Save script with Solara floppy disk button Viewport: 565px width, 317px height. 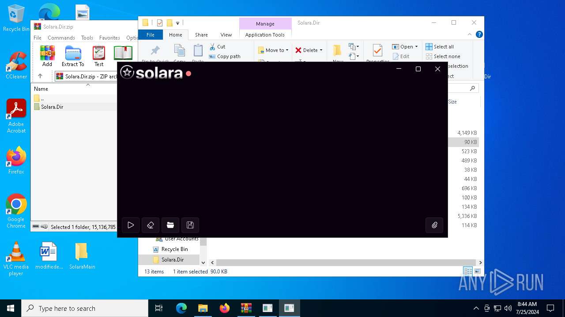[x=190, y=225]
